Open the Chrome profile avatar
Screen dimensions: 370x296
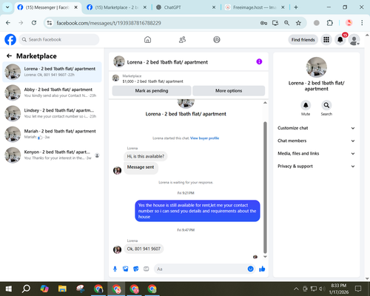[x=349, y=23]
